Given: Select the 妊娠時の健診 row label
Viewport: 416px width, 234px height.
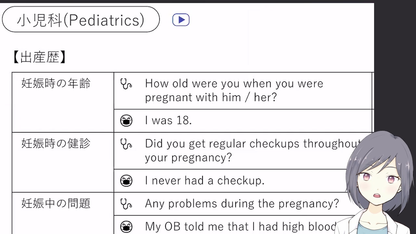Looking at the screenshot, I should coord(56,144).
